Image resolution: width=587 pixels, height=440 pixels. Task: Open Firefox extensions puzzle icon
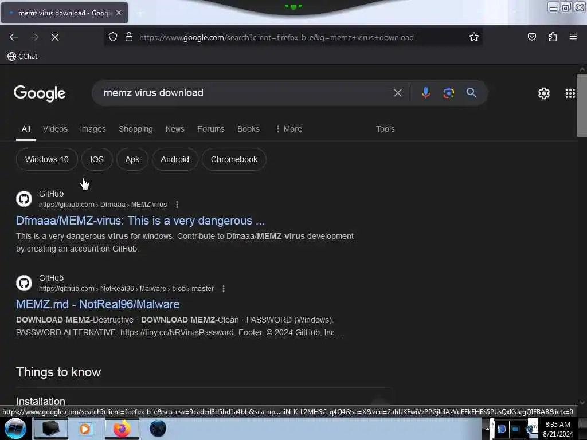pyautogui.click(x=553, y=37)
